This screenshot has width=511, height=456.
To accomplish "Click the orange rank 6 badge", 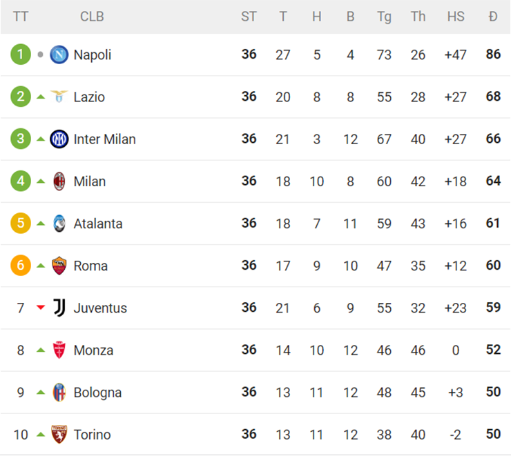I will point(21,266).
